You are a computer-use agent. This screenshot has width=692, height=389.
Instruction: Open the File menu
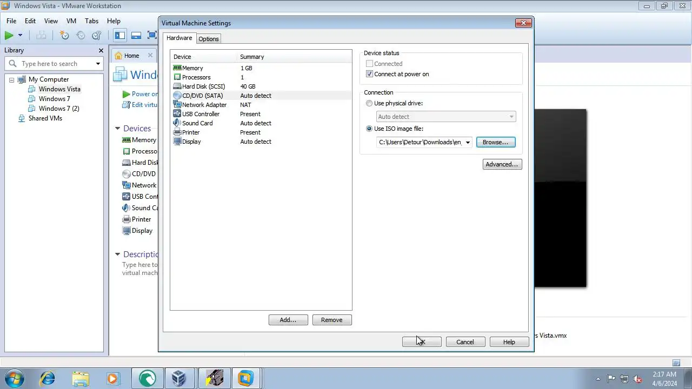11,21
